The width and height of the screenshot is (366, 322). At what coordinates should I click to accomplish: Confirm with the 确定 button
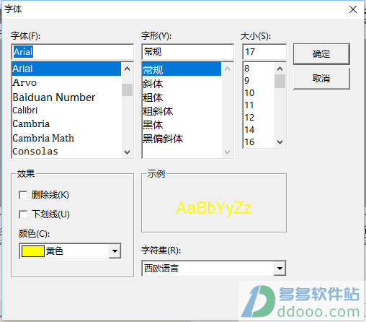(321, 54)
